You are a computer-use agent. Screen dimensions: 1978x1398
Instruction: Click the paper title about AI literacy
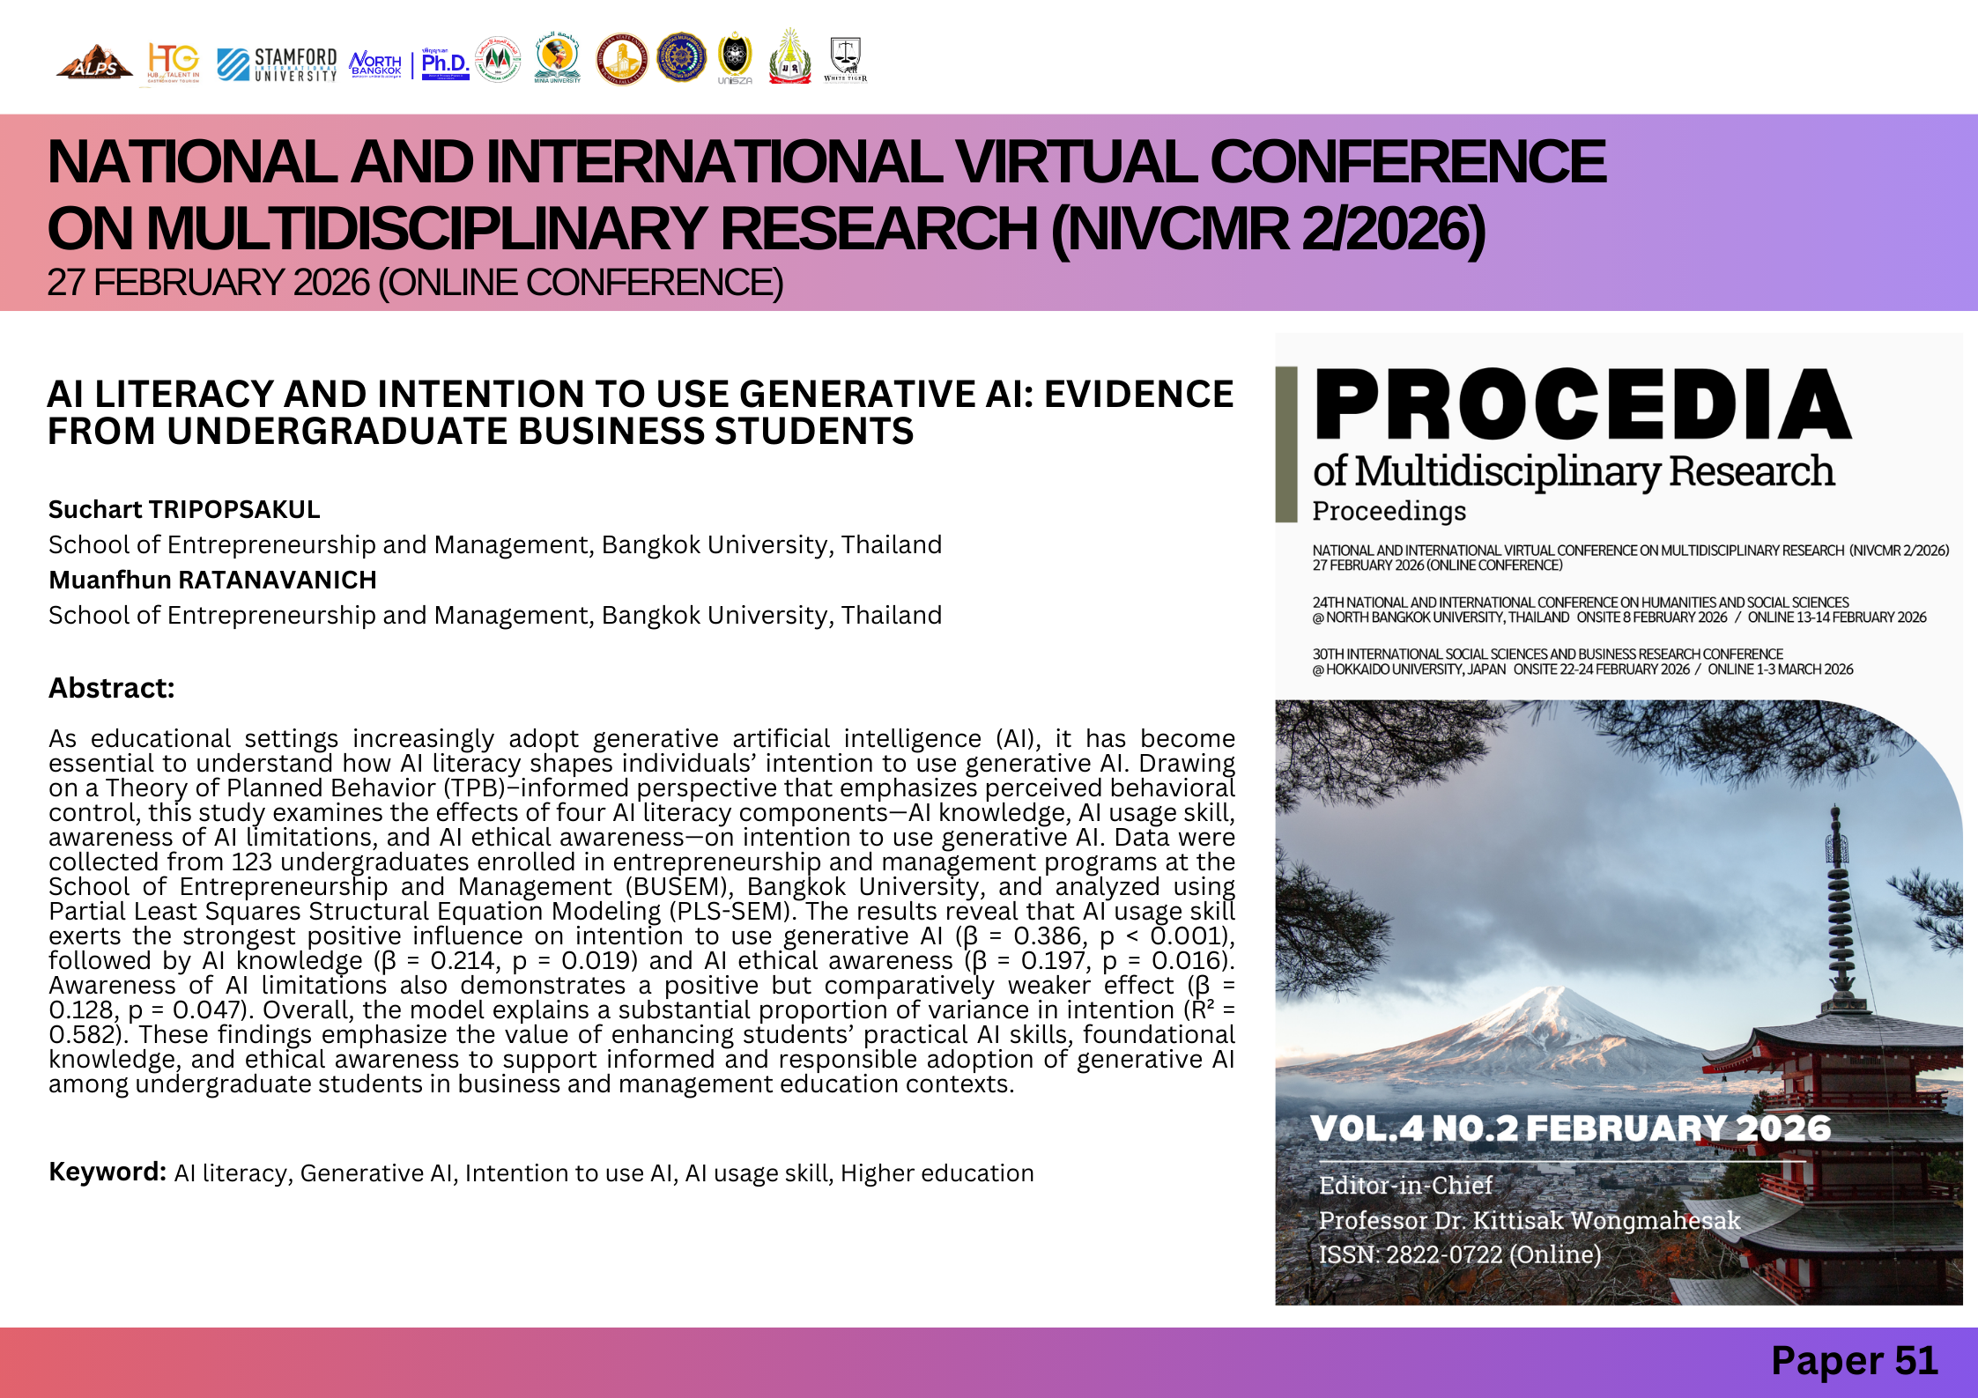click(x=641, y=412)
